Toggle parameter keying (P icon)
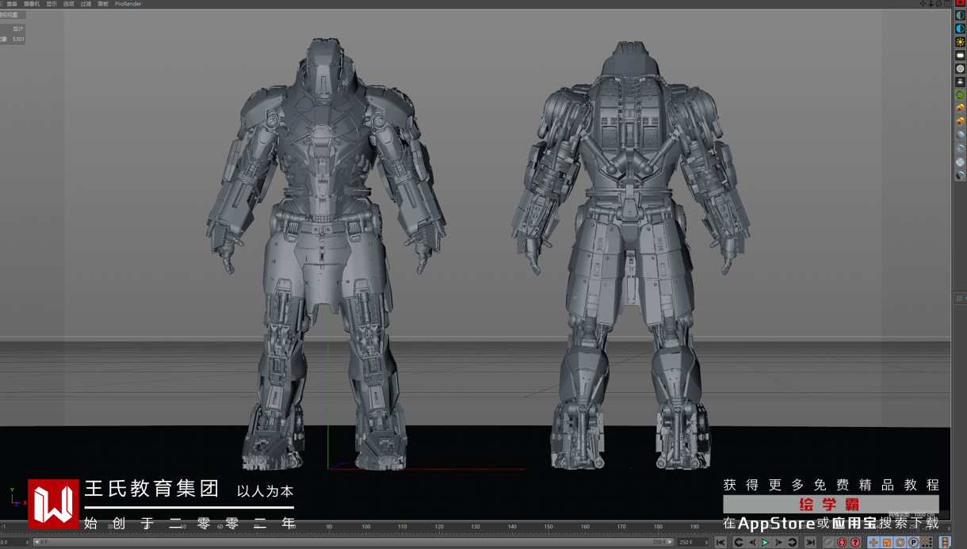This screenshot has height=549, width=967. tap(914, 543)
